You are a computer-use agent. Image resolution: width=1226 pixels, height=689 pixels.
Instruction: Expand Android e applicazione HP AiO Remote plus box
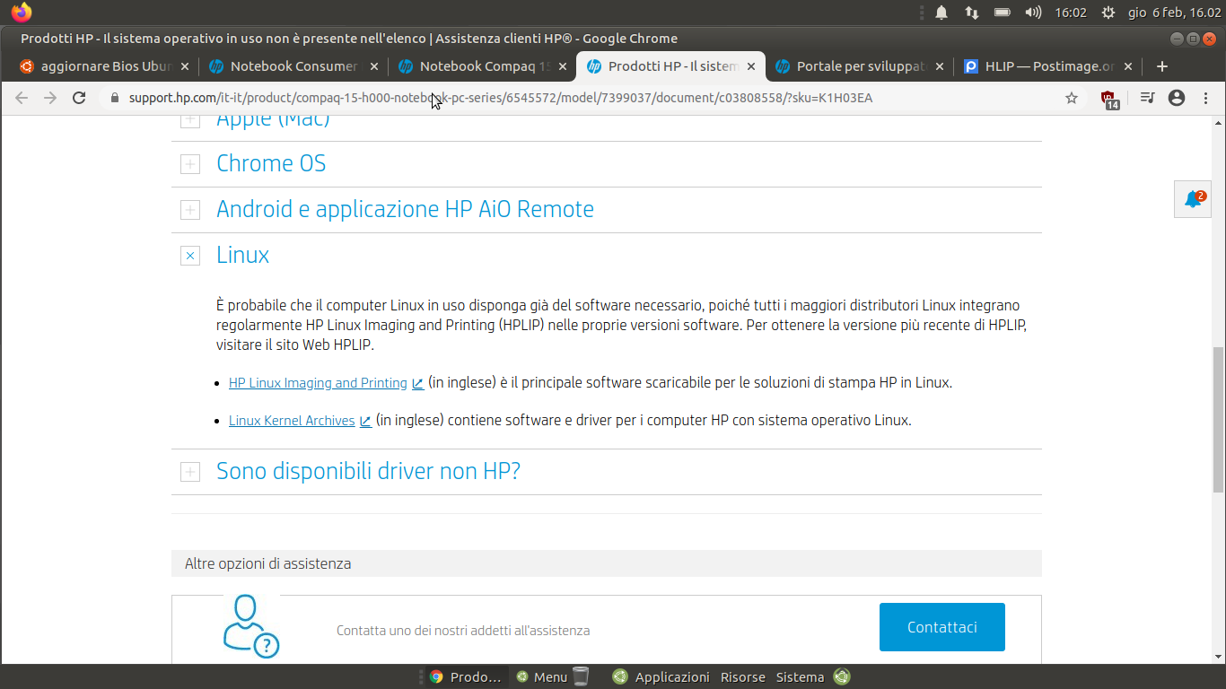coord(190,210)
